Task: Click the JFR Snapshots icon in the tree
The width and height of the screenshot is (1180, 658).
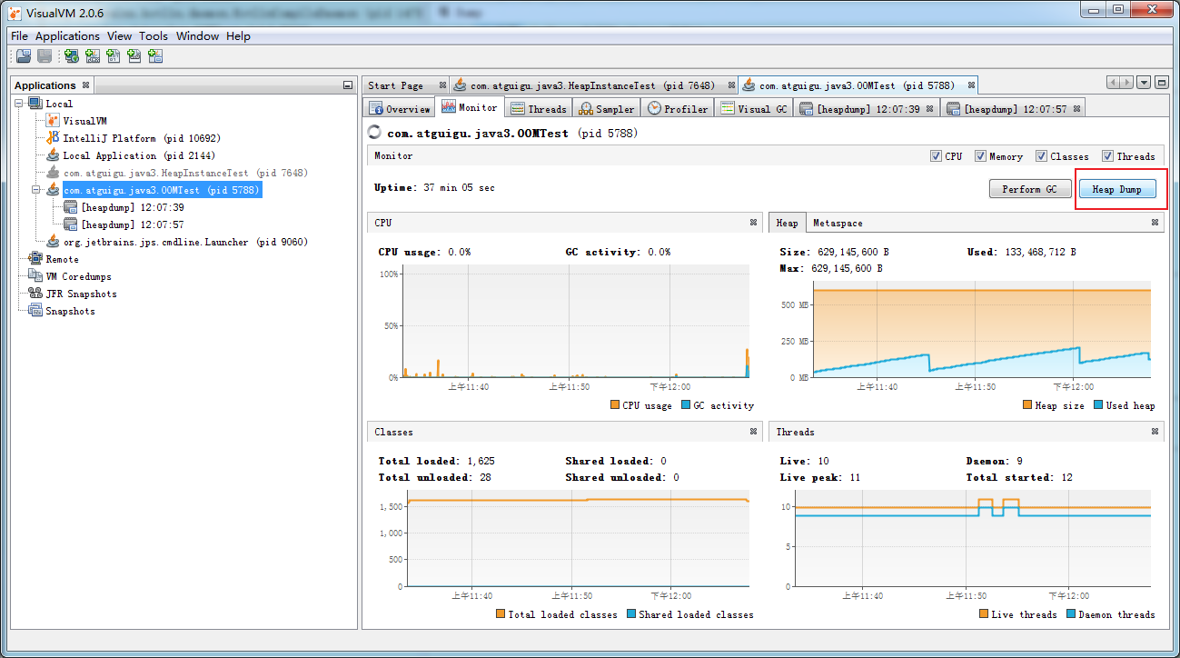Action: 35,294
